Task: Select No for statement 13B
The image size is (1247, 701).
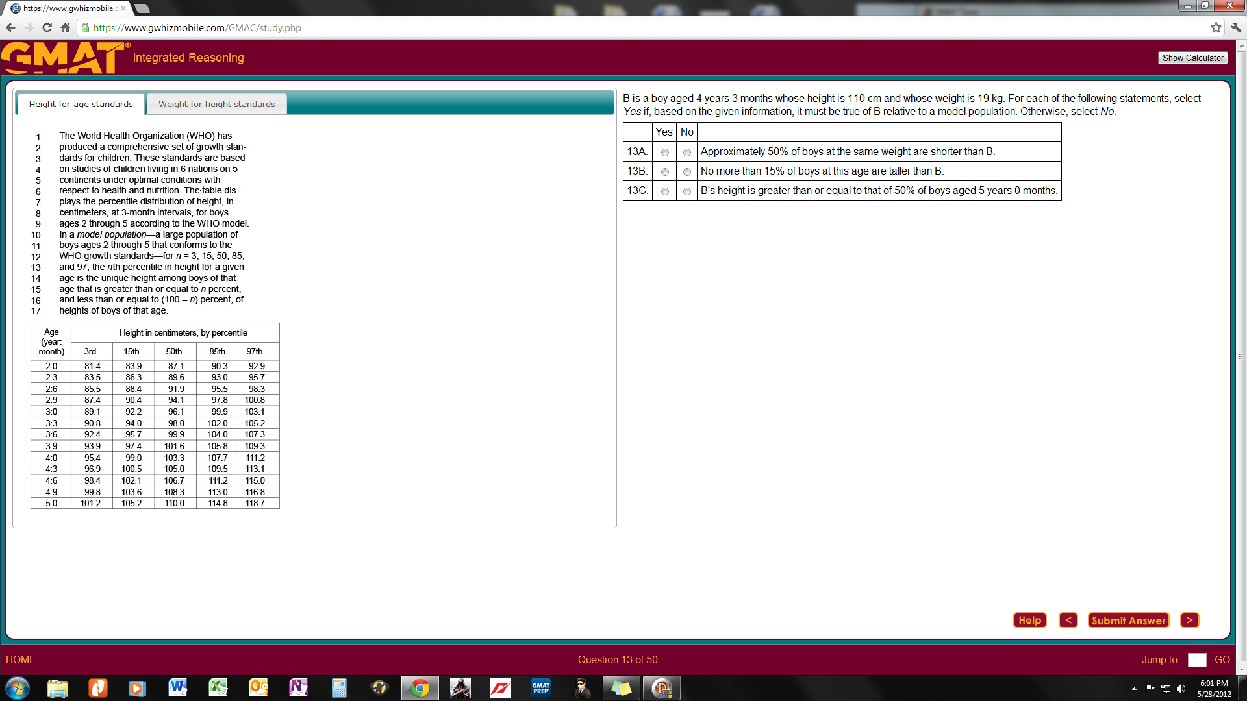Action: point(686,172)
